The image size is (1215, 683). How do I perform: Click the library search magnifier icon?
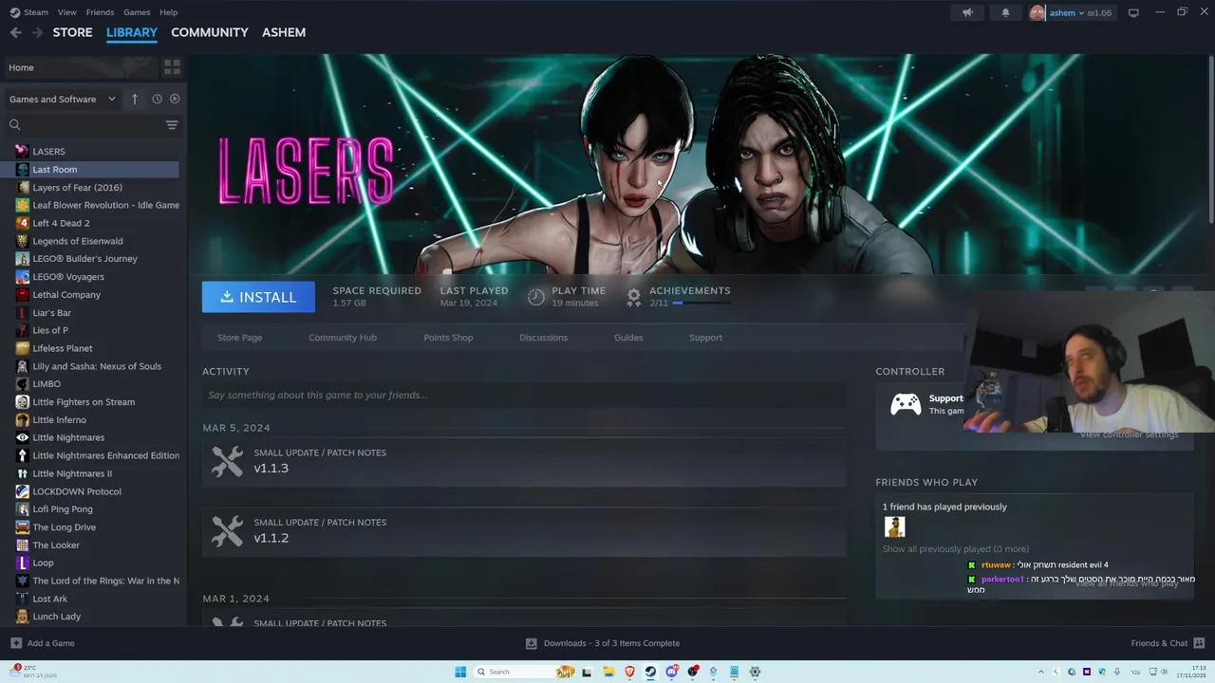pos(14,124)
